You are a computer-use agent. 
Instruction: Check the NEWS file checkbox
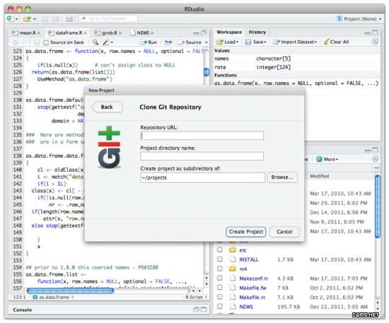220,307
